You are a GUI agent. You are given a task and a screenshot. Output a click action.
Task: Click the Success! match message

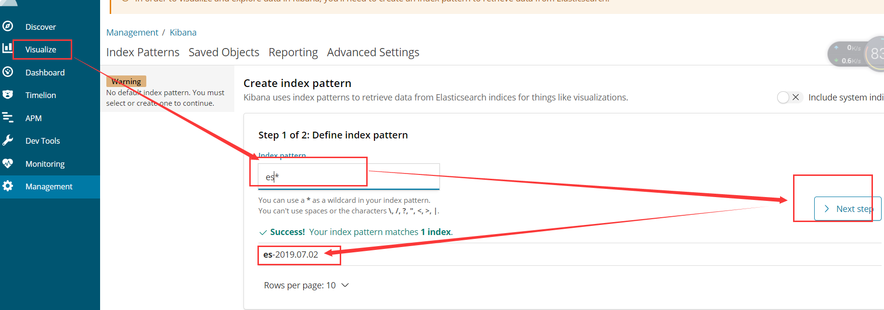[356, 232]
